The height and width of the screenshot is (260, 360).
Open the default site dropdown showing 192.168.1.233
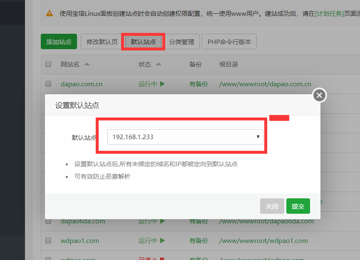point(186,136)
